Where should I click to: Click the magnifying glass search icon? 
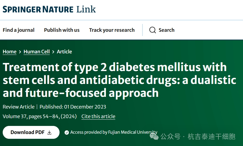click(x=153, y=30)
